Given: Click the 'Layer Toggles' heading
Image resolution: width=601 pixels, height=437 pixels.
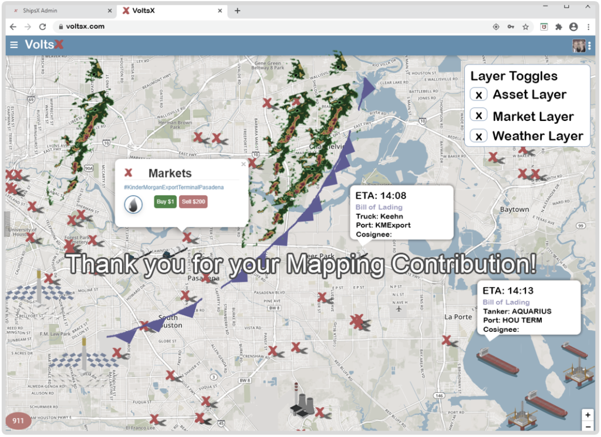Looking at the screenshot, I should 514,76.
